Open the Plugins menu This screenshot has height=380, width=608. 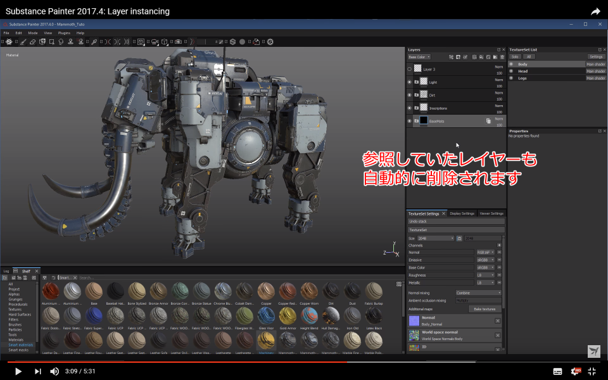[64, 33]
